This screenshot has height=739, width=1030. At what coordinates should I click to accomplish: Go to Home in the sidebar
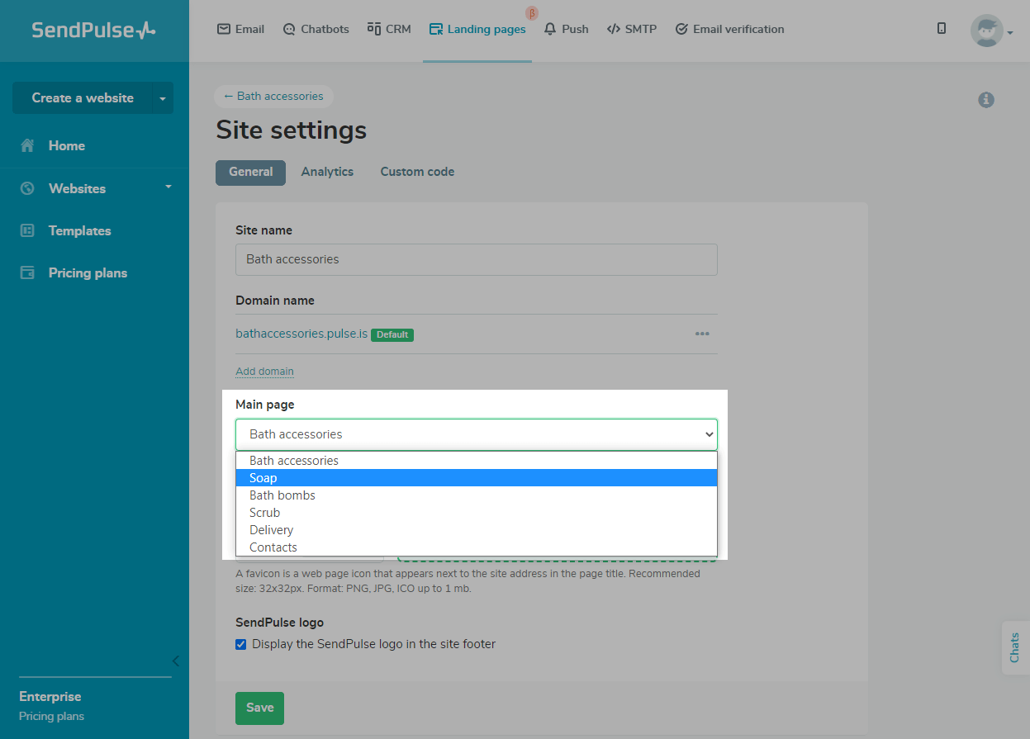67,145
